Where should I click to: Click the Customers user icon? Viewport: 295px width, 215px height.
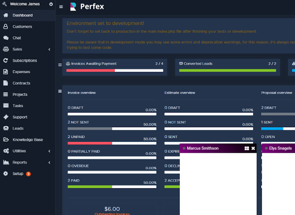[6, 26]
